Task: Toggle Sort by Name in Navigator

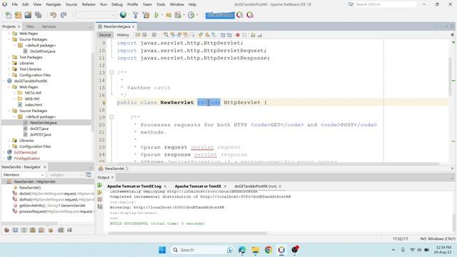Action: 61,230
